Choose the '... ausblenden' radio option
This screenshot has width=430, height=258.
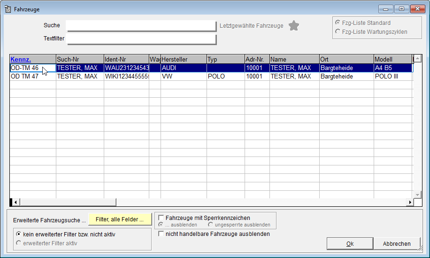[x=161, y=225]
